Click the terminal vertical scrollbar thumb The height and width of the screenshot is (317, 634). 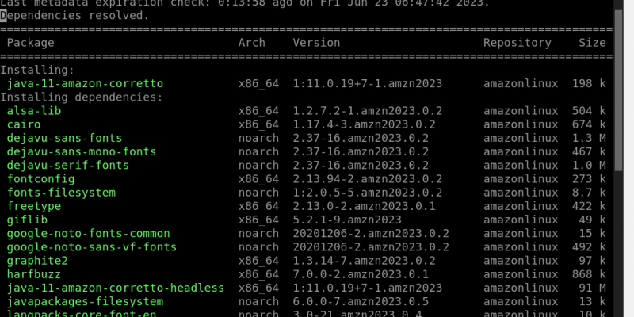tap(618, 90)
